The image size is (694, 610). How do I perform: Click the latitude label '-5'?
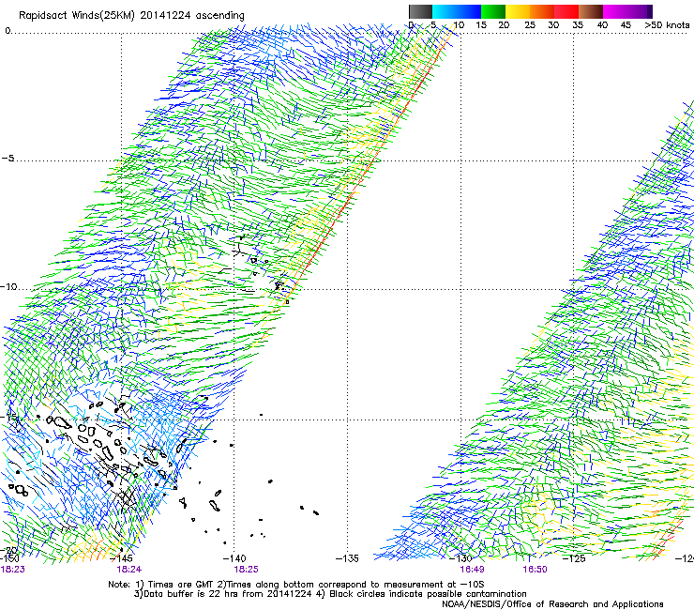click(8, 159)
